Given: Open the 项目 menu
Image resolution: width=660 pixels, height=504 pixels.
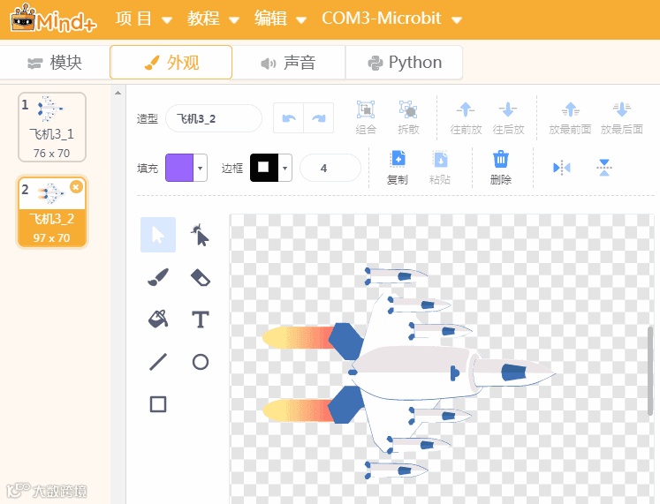Looking at the screenshot, I should (x=143, y=19).
